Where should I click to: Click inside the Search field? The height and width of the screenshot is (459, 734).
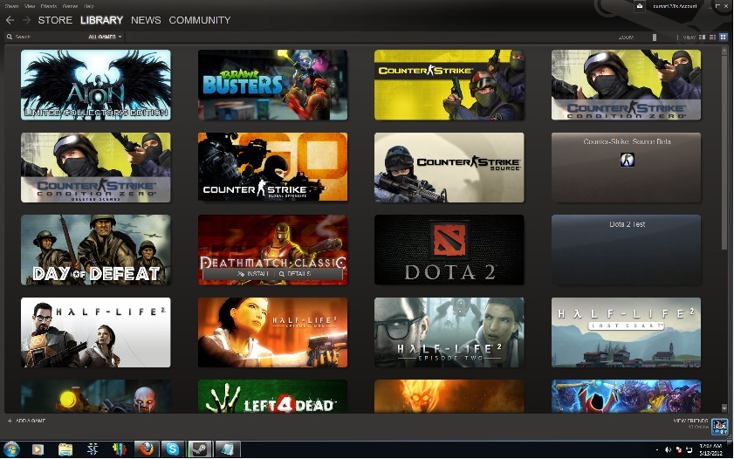tap(47, 37)
